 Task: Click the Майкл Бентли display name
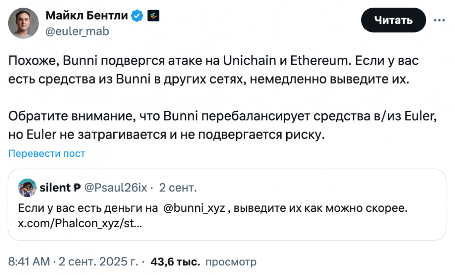point(87,16)
